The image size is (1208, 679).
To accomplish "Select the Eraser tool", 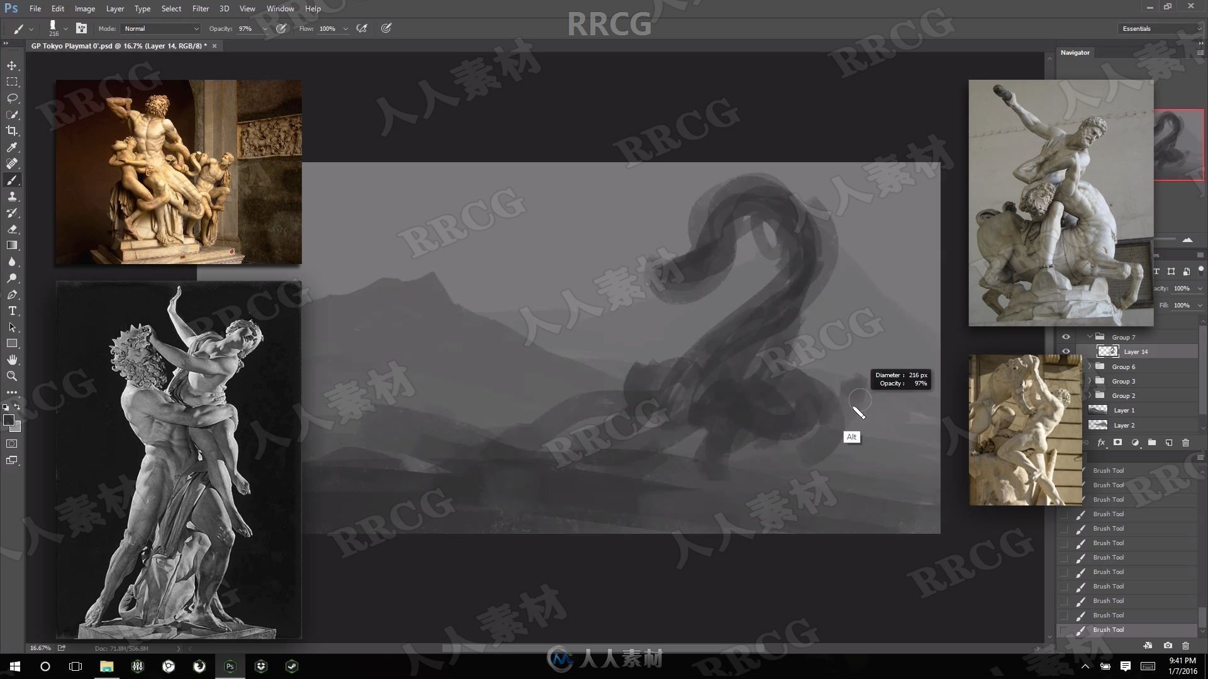I will (11, 229).
